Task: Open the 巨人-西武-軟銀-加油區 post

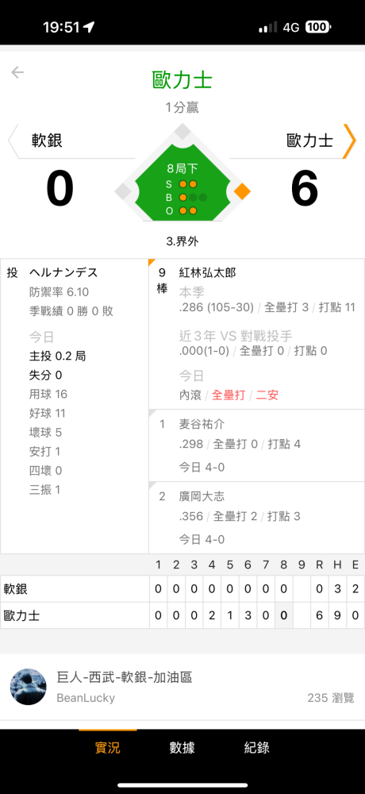Action: (182, 687)
